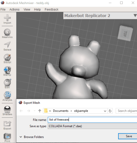Close the Meshmixer window
The height and width of the screenshot is (143, 137).
[x=133, y=3]
